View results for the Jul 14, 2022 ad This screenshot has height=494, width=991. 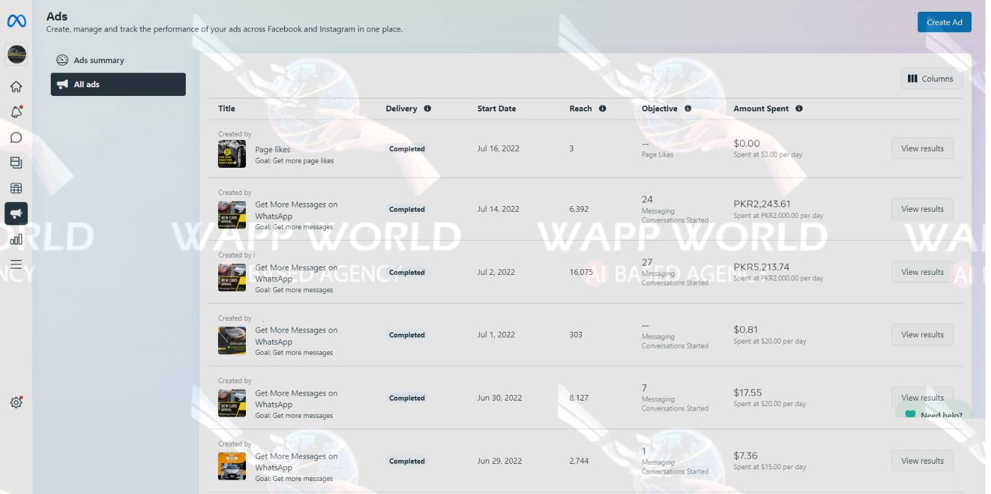pyautogui.click(x=922, y=209)
